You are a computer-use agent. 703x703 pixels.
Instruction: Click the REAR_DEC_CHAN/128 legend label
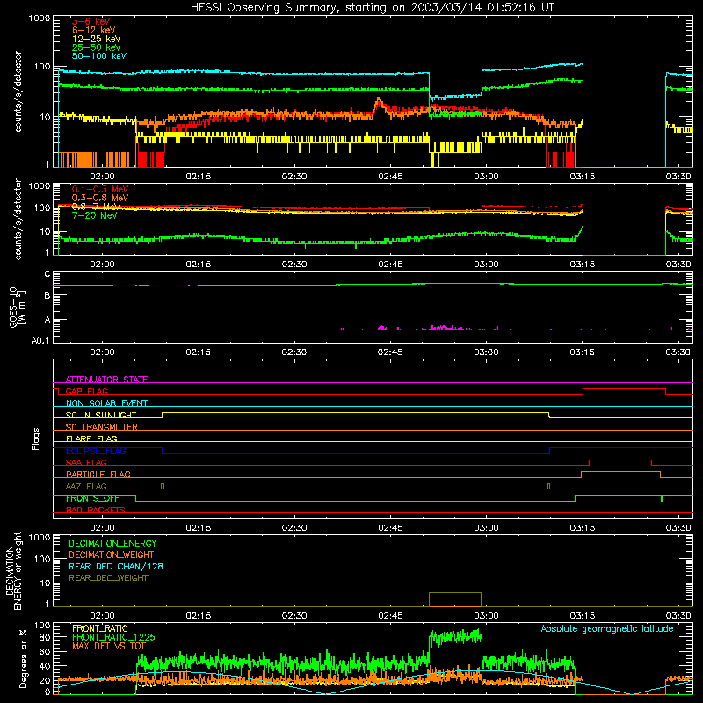116,566
